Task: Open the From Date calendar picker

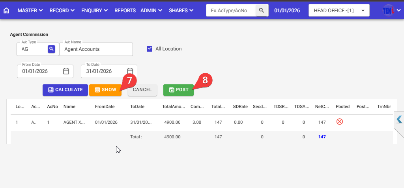Action: (x=66, y=71)
